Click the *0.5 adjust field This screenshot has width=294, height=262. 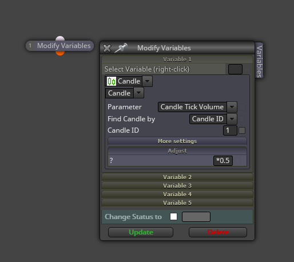[x=223, y=161]
